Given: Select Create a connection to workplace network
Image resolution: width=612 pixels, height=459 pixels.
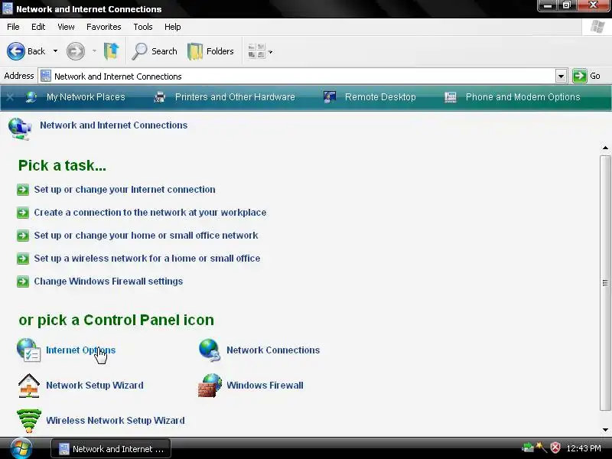Looking at the screenshot, I should (x=150, y=213).
